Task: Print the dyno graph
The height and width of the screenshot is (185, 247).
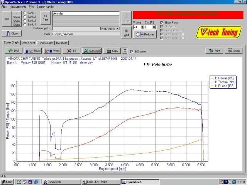Action: click(x=214, y=50)
